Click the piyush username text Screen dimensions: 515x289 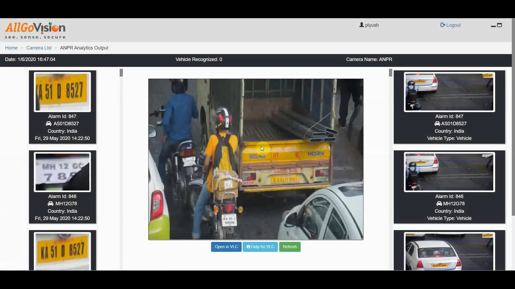[372, 25]
